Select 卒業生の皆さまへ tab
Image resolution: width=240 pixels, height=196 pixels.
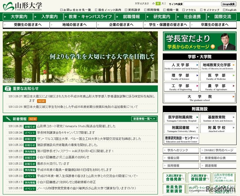213,25
